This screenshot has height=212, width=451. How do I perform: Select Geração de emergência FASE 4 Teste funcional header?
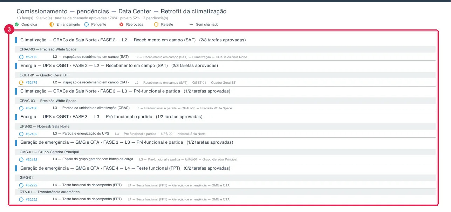[125, 168]
